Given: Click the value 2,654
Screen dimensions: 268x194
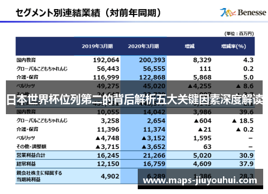Looking at the screenshot, I should [156, 121].
